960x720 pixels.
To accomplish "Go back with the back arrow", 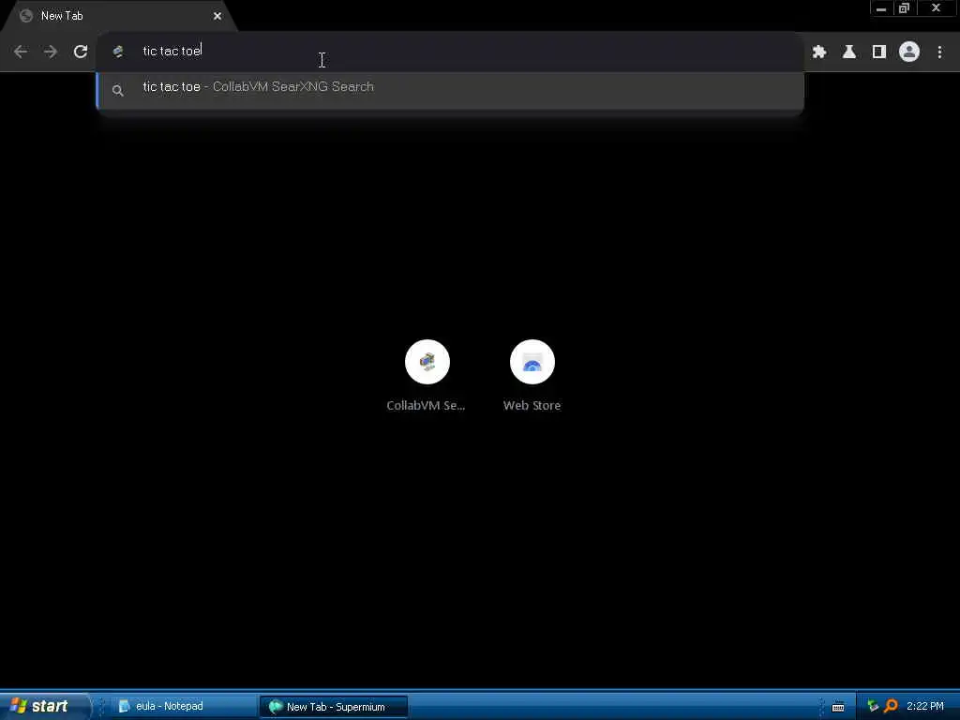I will point(21,52).
